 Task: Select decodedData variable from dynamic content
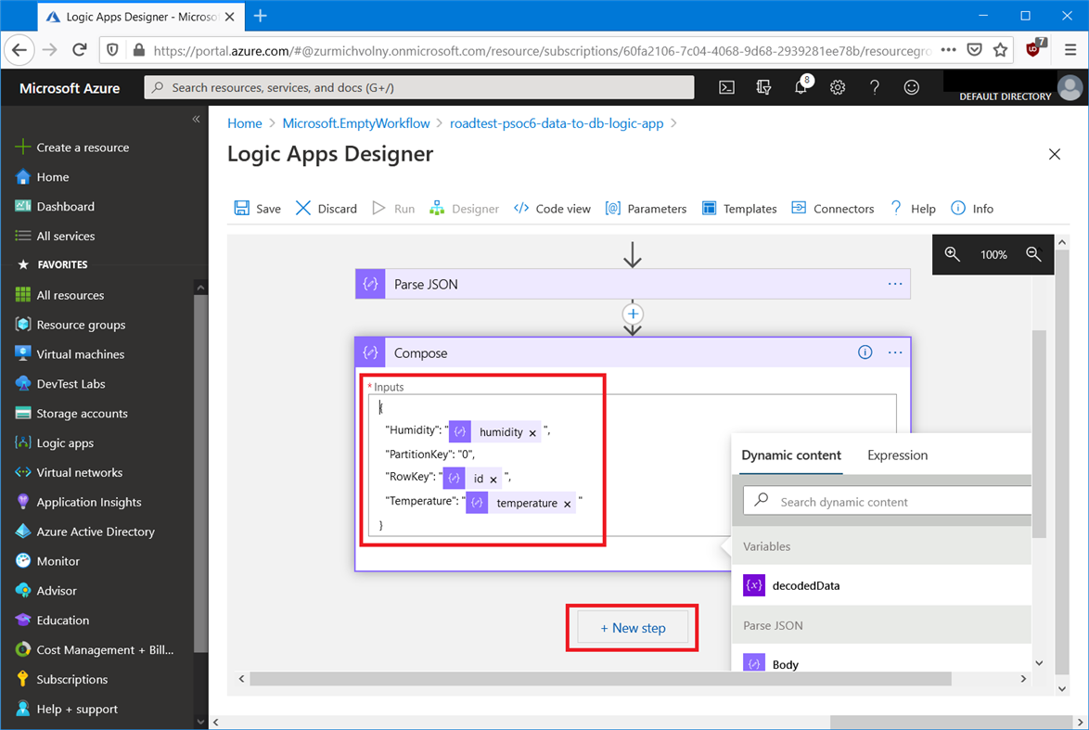pos(805,585)
